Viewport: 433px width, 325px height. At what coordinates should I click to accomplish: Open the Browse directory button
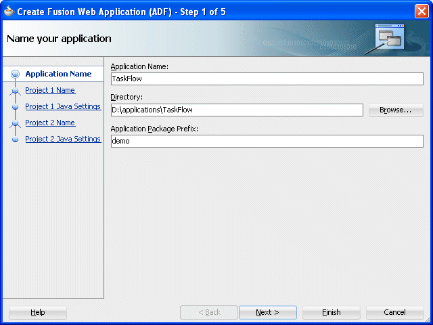tap(396, 110)
